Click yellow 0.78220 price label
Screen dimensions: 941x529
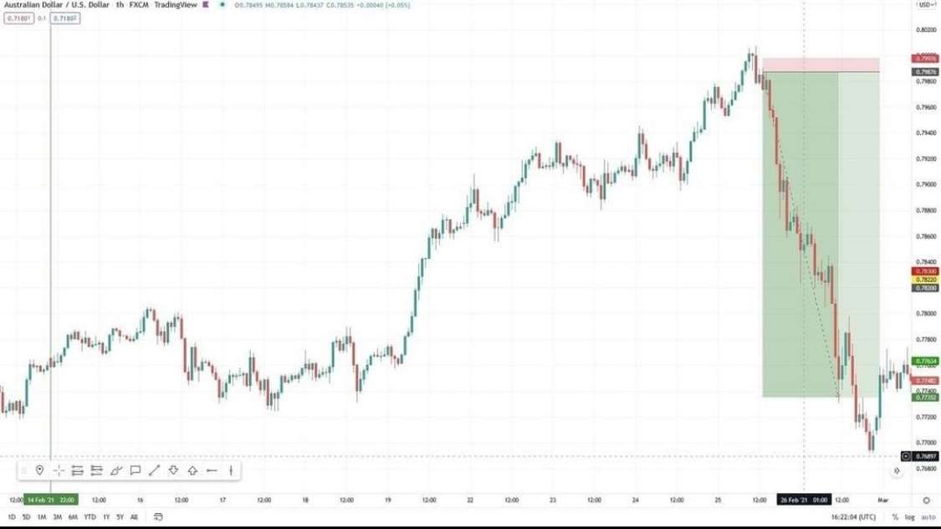pos(925,280)
